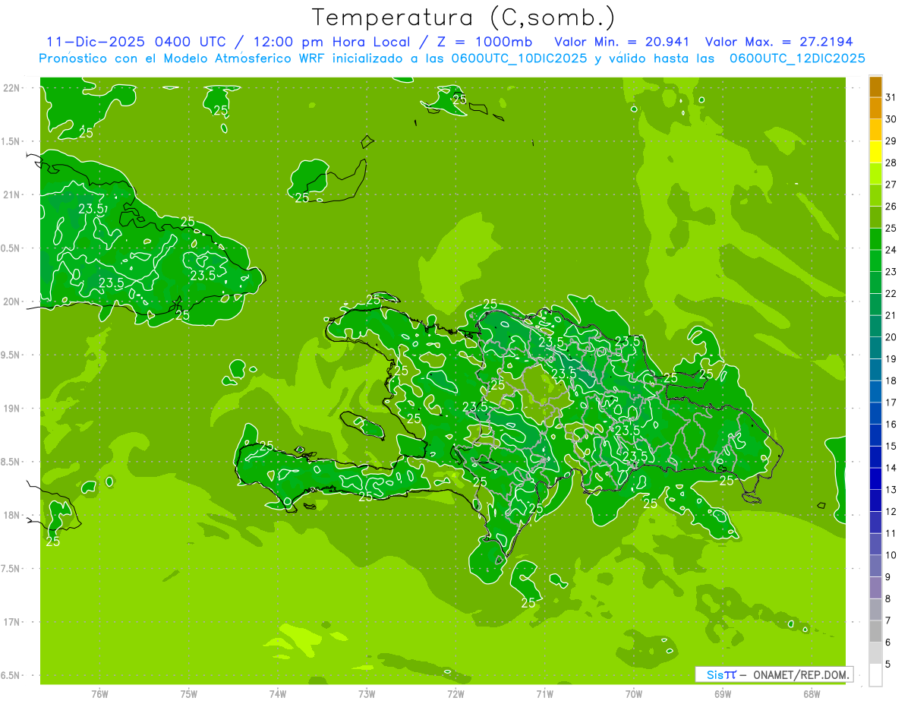Select the 'Valor Min. = 20.941' text
Viewport: 911px width, 704px height.
coord(622,42)
